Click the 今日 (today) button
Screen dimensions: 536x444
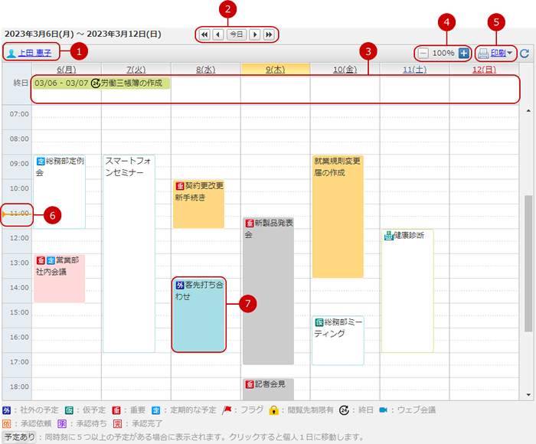[236, 34]
